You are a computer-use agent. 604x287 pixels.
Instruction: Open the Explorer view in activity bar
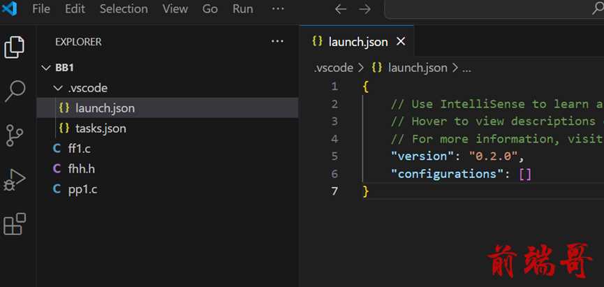14,47
